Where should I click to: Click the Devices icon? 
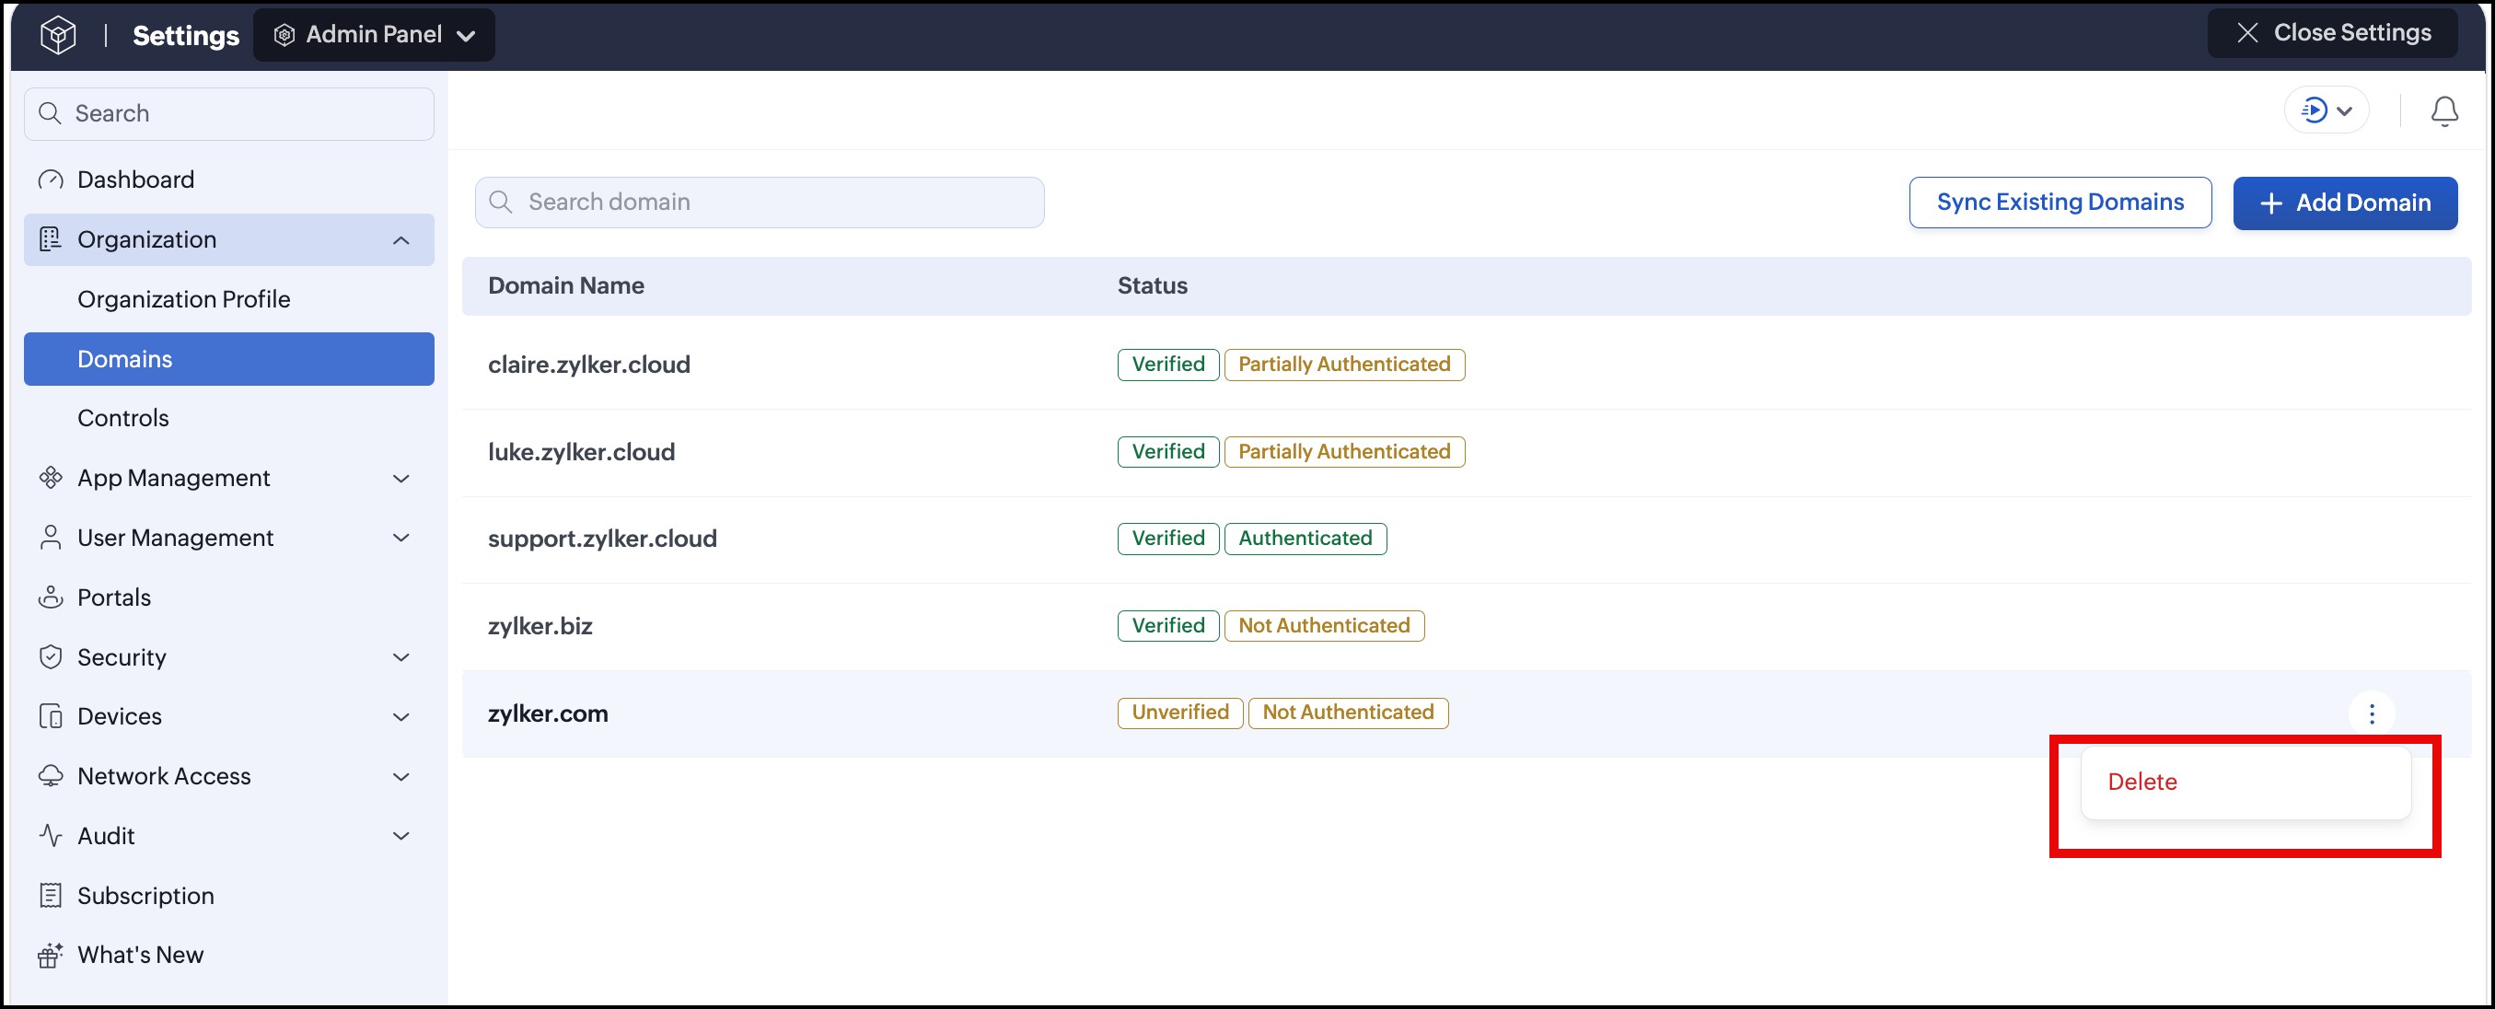[x=51, y=716]
